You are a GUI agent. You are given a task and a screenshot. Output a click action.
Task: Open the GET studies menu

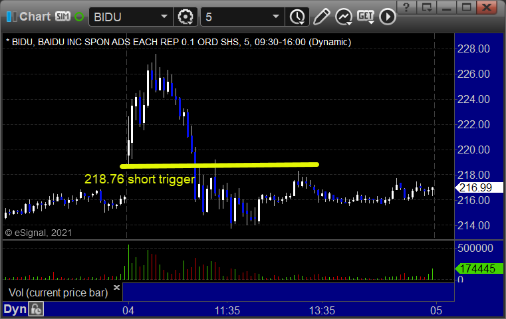point(366,17)
